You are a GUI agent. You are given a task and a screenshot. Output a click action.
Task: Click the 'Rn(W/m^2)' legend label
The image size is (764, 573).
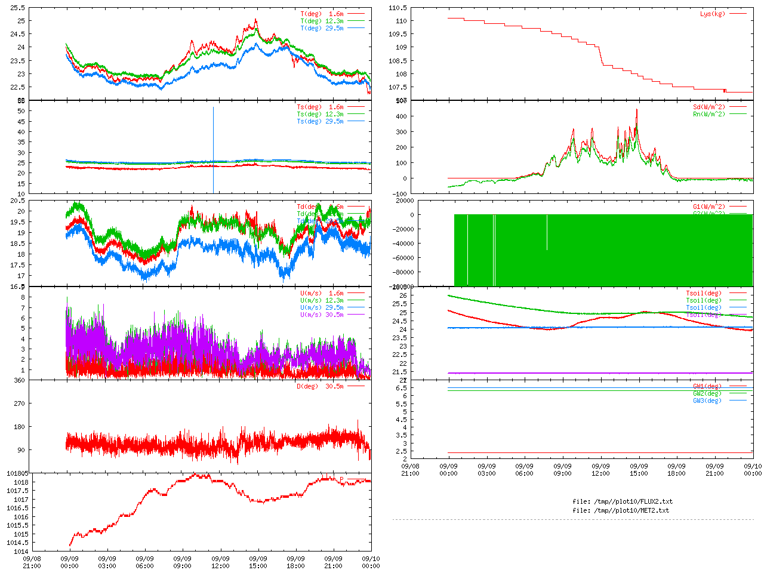[709, 115]
